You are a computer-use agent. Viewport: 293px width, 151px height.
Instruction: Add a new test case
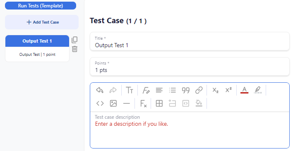[x=42, y=22]
